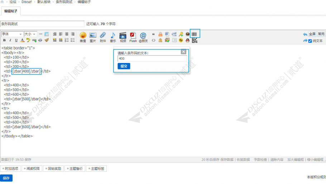Image resolution: width=326 pixels, height=184 pixels.
Task: Click the yellow Bg background icon
Action: (181, 40)
